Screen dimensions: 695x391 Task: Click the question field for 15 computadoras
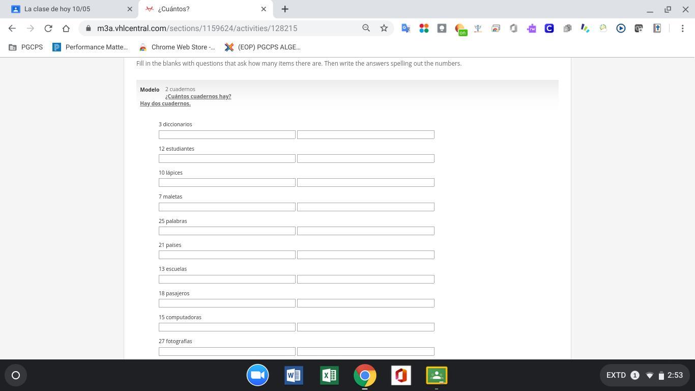[227, 327]
